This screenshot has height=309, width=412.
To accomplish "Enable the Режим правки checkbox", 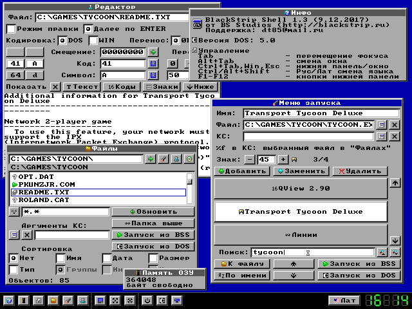I will click(10, 29).
